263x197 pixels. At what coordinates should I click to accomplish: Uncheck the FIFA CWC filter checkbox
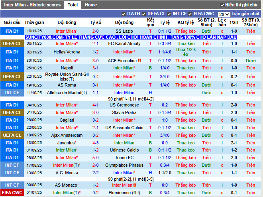point(190,14)
